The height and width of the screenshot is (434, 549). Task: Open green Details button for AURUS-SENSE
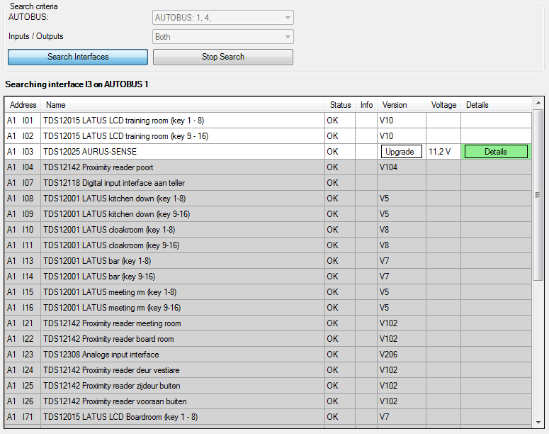[x=496, y=152]
